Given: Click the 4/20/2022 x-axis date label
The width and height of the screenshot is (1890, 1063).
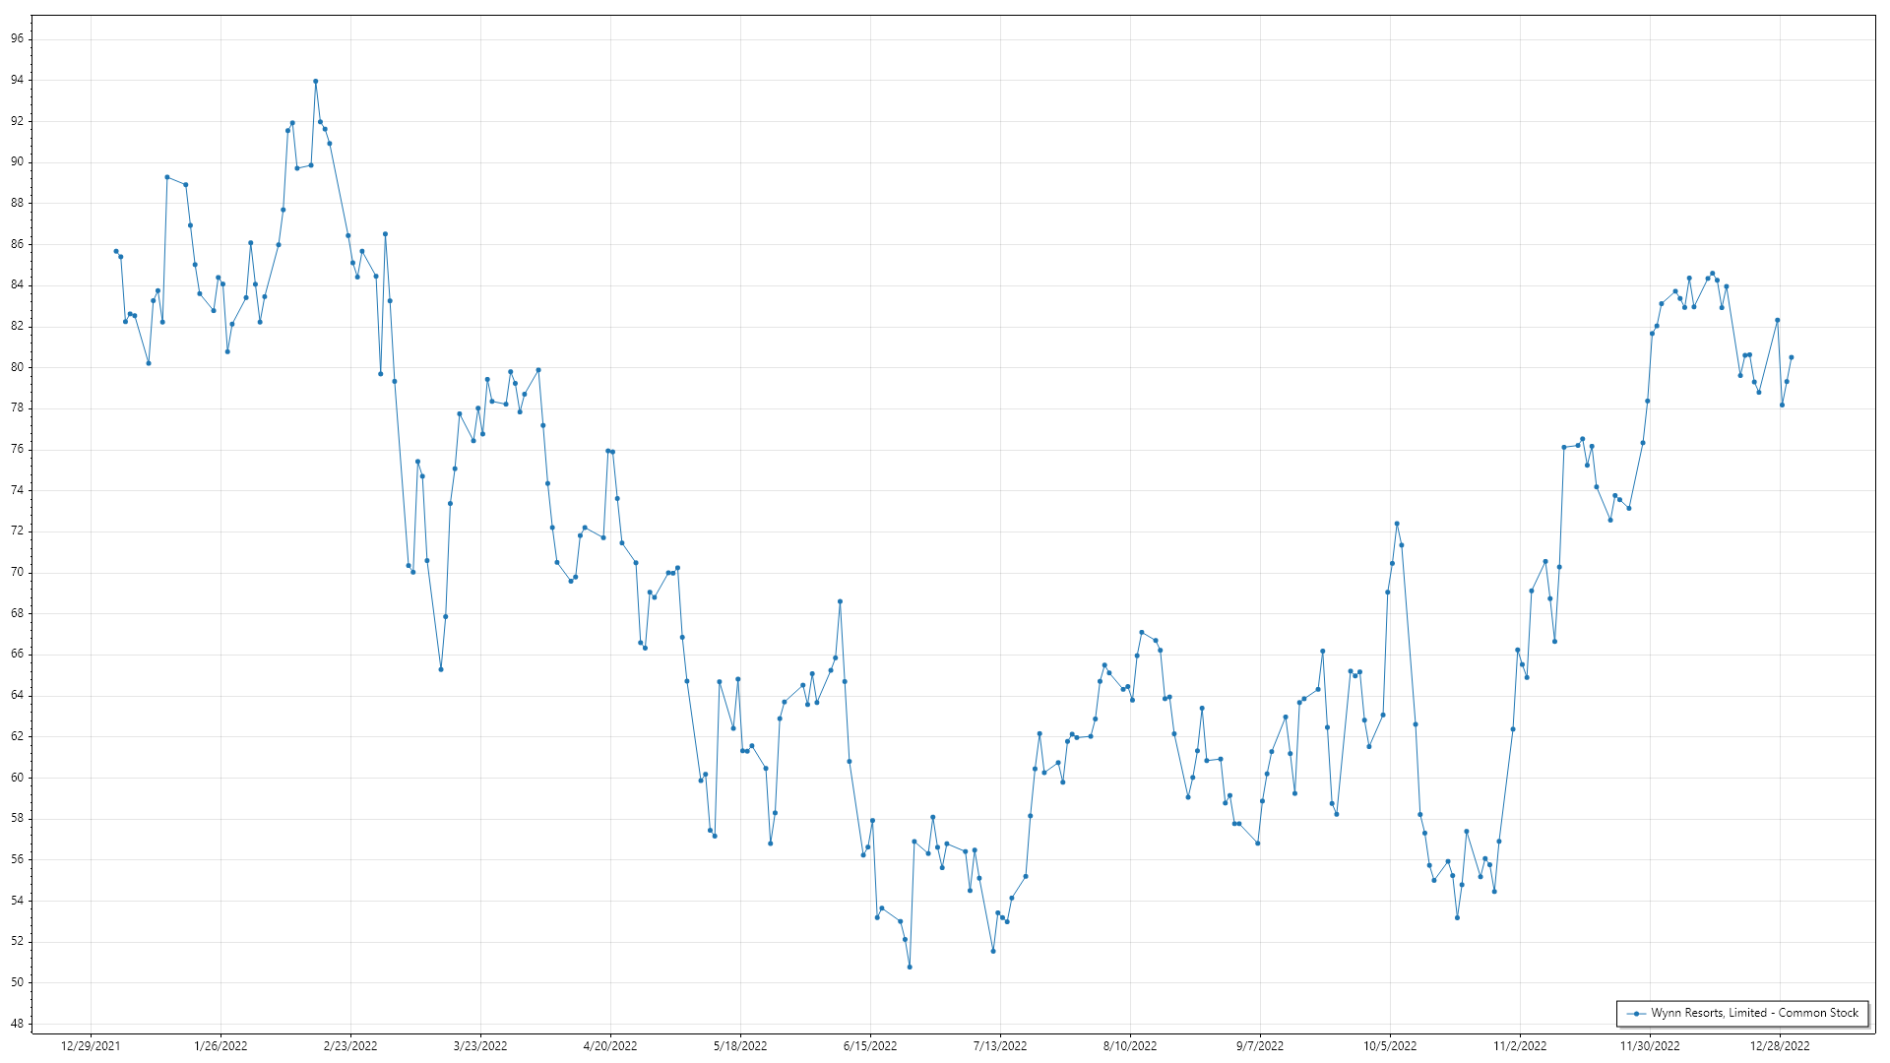Looking at the screenshot, I should tap(610, 1045).
